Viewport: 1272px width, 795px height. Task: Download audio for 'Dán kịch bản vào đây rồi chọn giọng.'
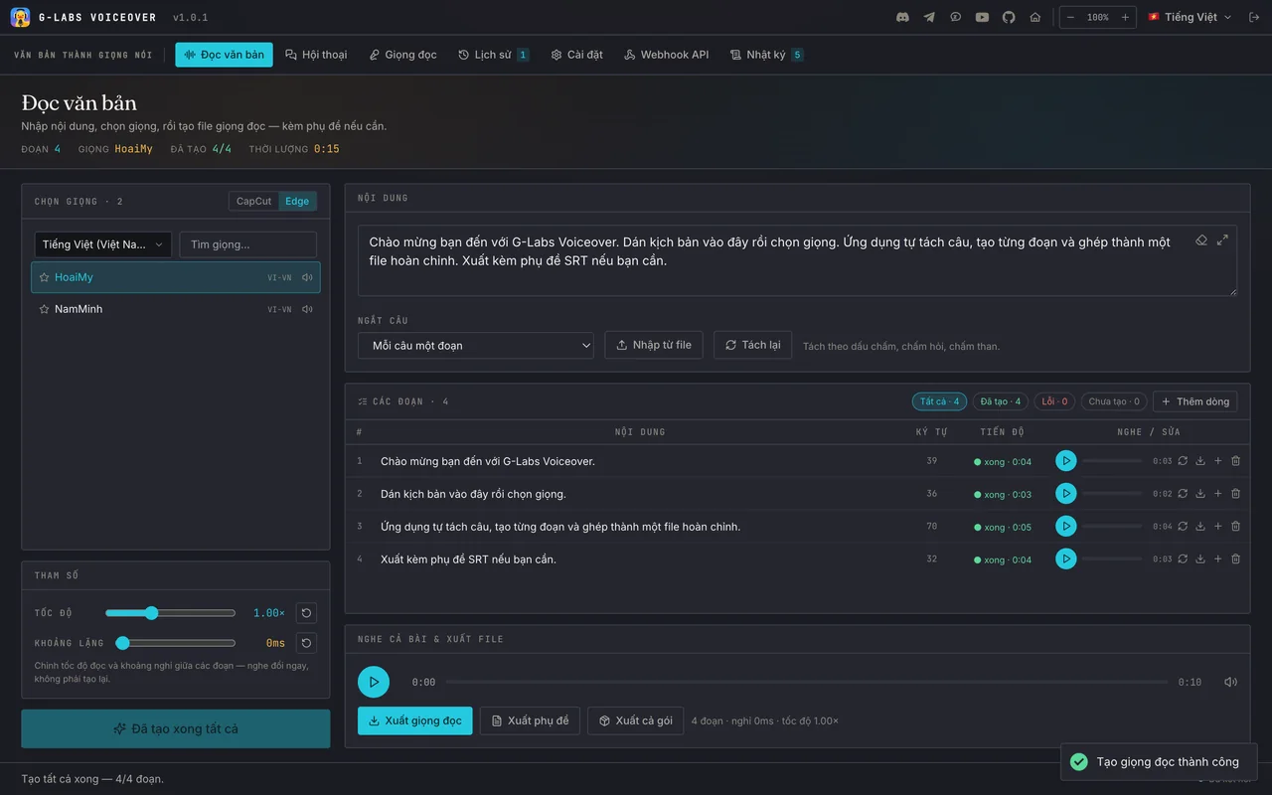click(x=1200, y=494)
